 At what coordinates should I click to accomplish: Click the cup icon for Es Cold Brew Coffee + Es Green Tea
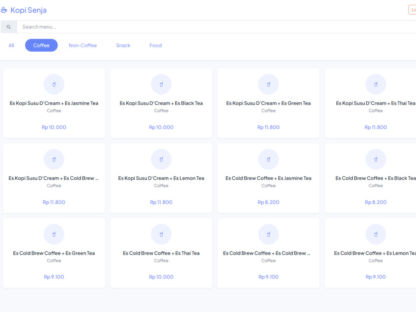pos(54,234)
